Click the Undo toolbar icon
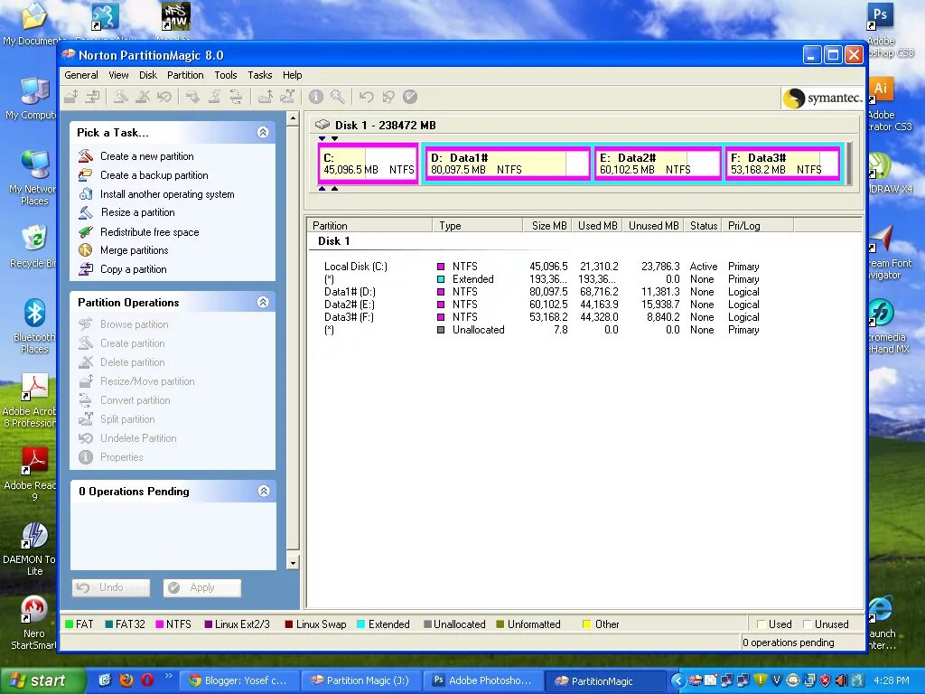 point(367,97)
